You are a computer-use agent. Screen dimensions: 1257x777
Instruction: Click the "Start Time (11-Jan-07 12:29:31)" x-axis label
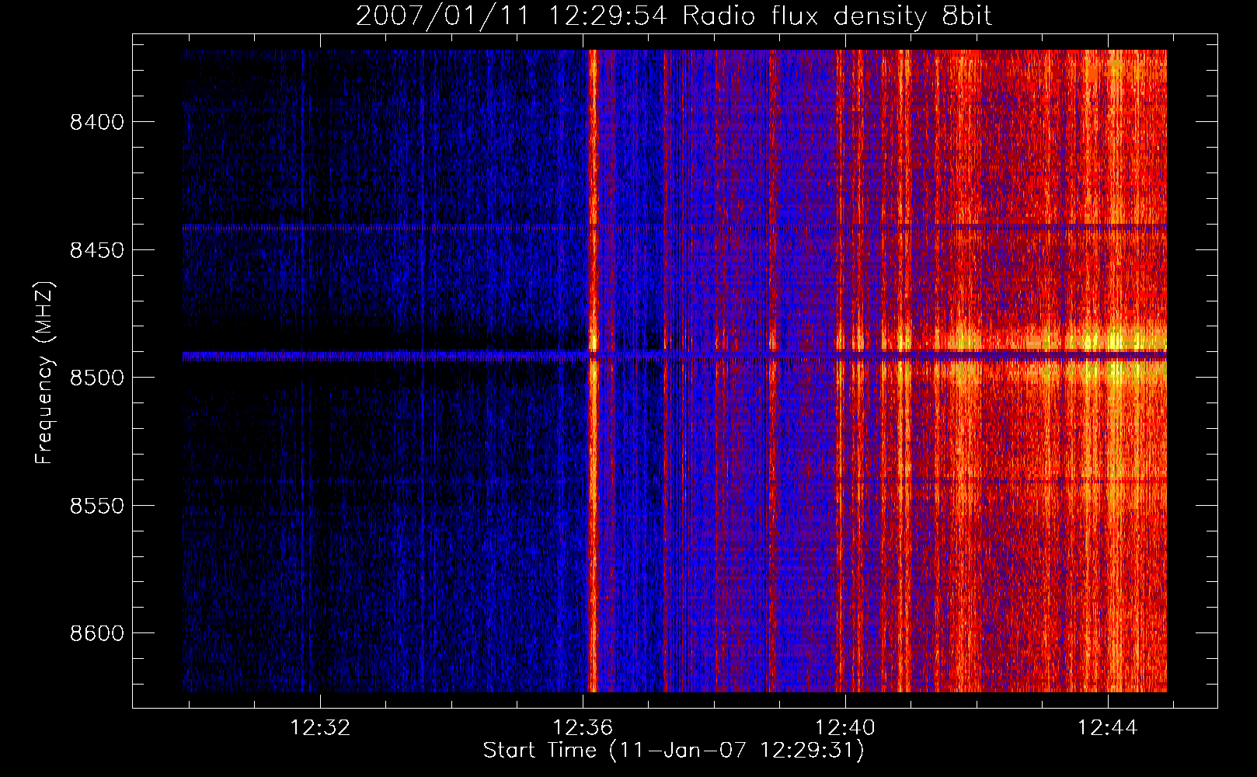coord(674,751)
